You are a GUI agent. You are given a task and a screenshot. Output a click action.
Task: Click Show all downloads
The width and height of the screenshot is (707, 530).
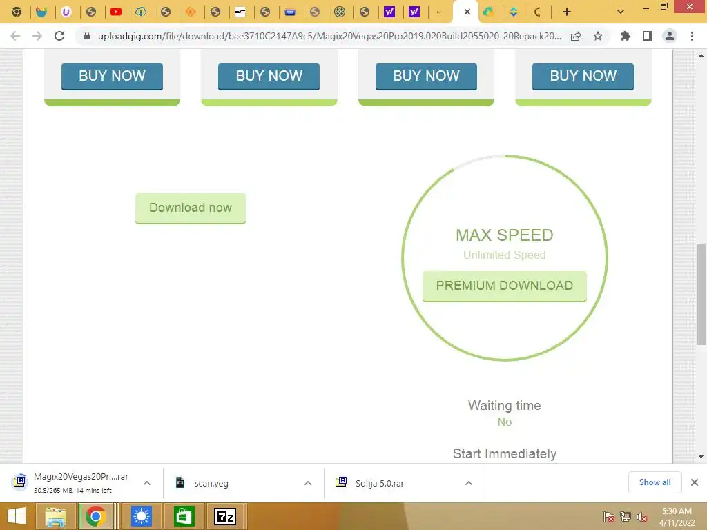(x=655, y=482)
